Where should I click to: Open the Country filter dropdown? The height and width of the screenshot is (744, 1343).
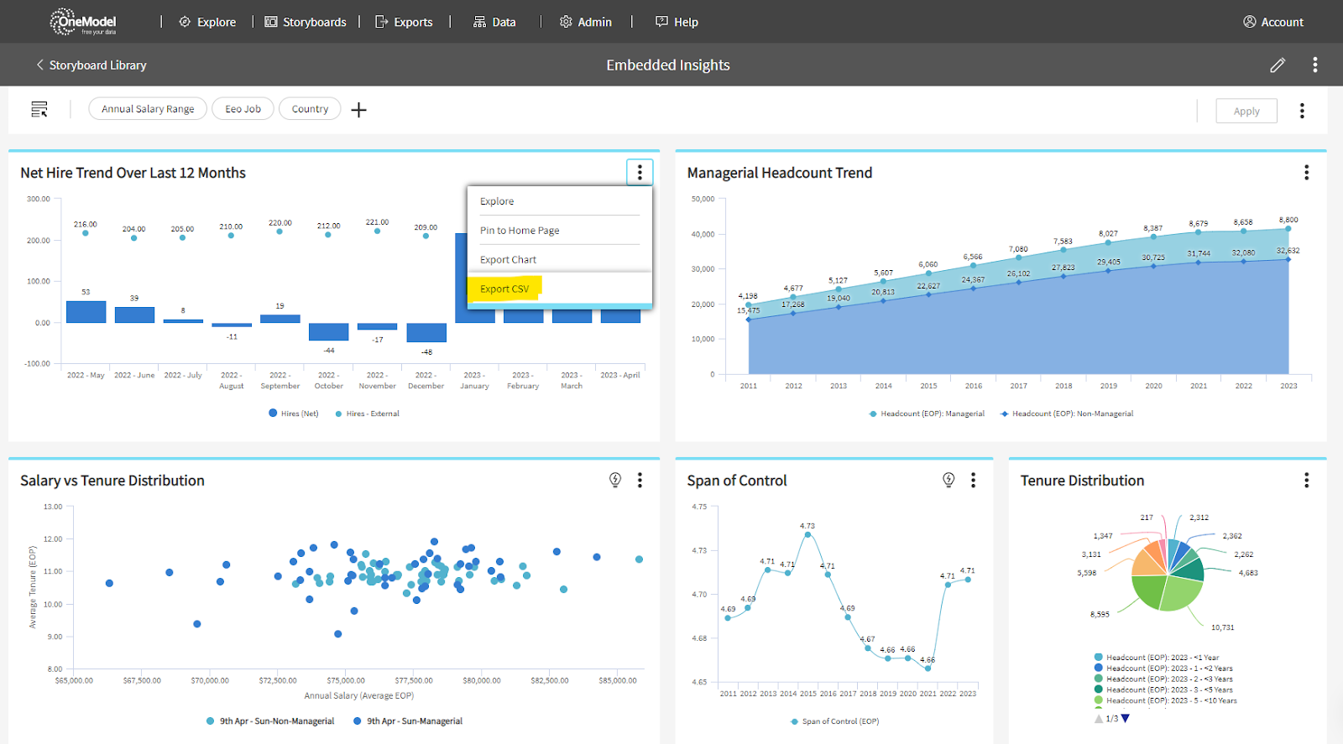click(310, 109)
